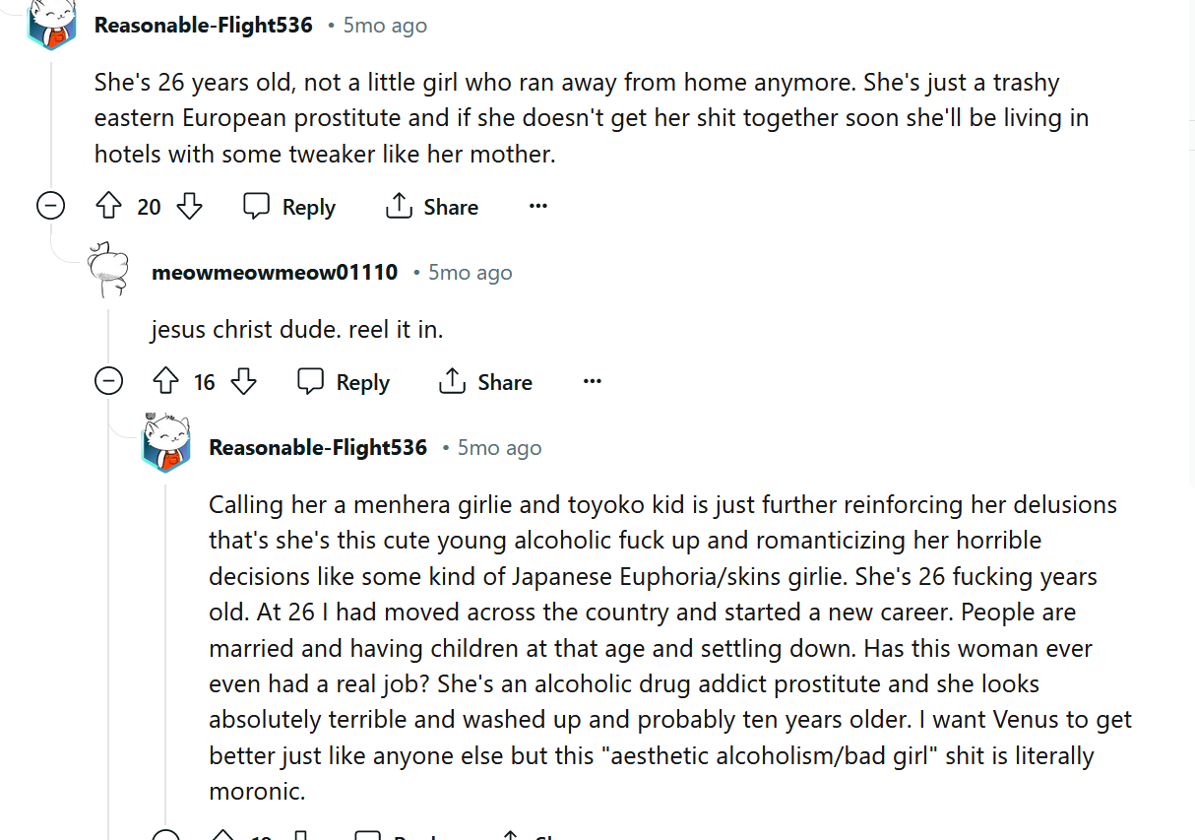This screenshot has height=840, width=1195.
Task: Downvote the comment with 16 points
Action: point(243,382)
